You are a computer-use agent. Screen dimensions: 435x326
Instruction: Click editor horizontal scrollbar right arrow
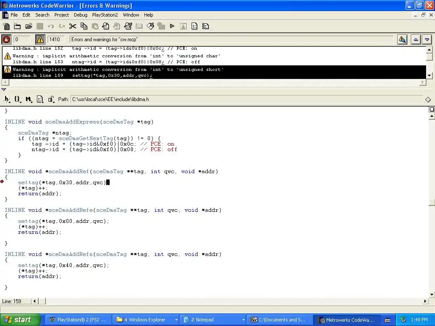425,301
